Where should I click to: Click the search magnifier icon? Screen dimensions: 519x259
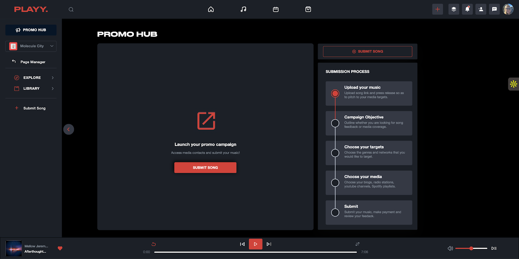[x=71, y=9]
